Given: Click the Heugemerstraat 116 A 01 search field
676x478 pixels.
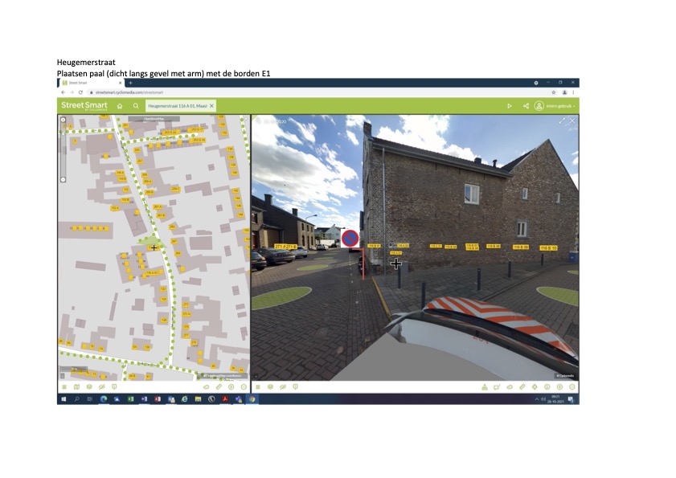Looking at the screenshot, I should pyautogui.click(x=178, y=105).
